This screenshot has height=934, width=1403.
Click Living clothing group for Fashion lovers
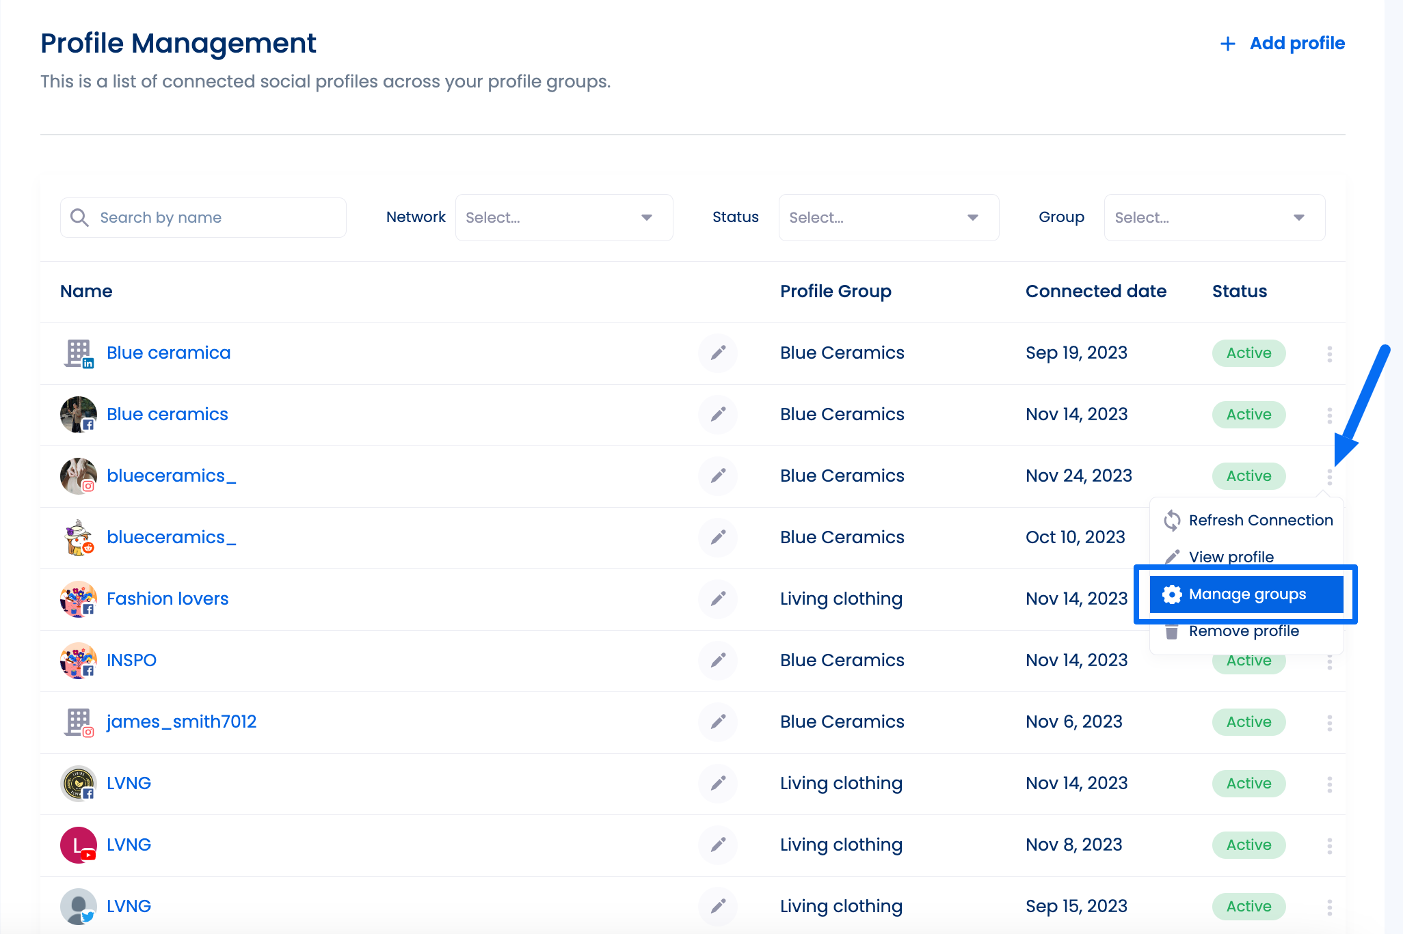tap(841, 599)
